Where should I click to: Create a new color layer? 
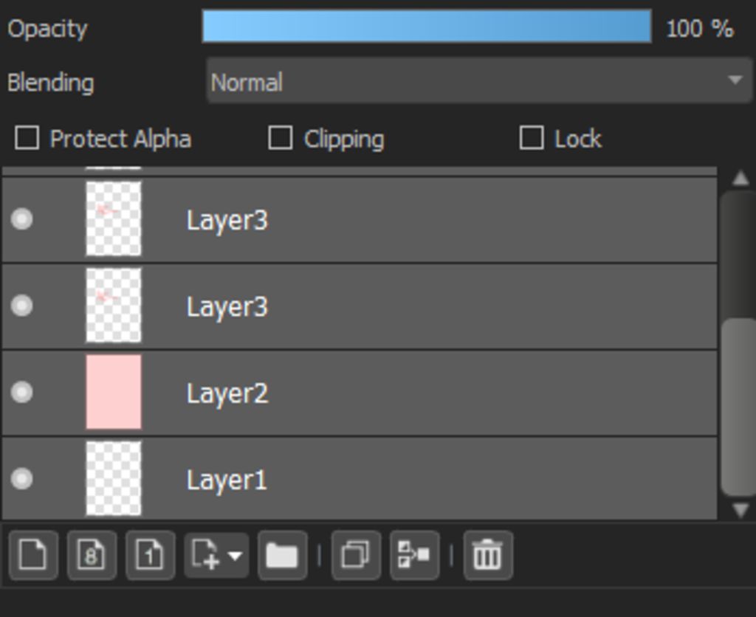pos(33,555)
